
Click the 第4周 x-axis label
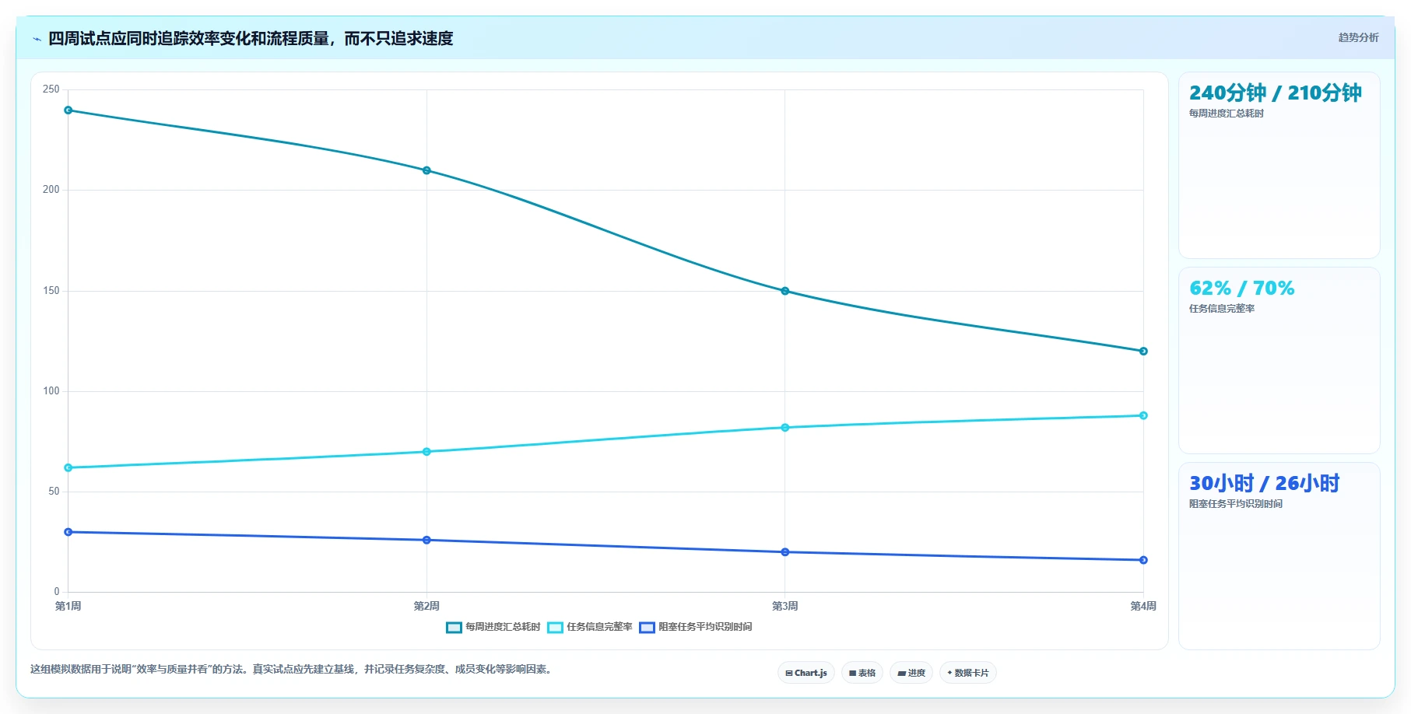click(1143, 606)
